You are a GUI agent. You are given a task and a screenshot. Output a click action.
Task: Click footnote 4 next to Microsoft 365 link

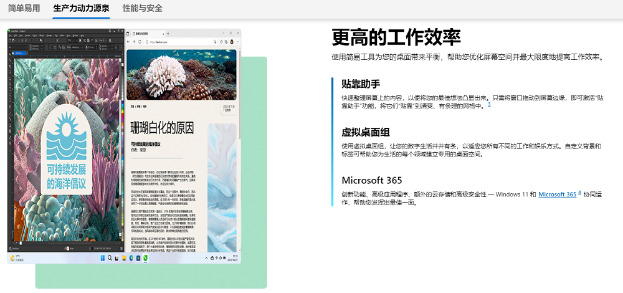579,193
